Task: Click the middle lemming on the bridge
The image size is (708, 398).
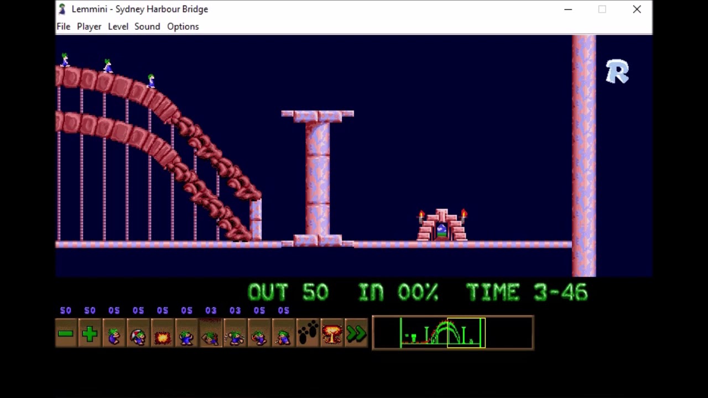Action: point(108,66)
